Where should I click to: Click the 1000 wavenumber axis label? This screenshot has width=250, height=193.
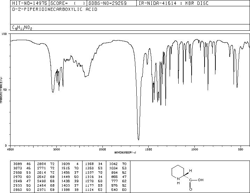click(x=194, y=149)
